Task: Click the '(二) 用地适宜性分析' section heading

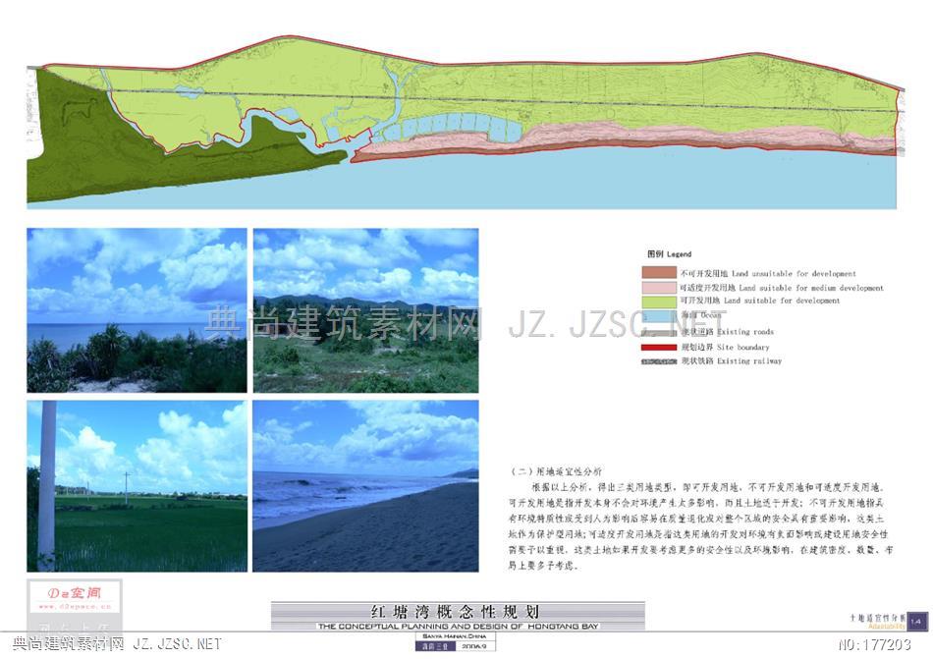Action: 556,471
